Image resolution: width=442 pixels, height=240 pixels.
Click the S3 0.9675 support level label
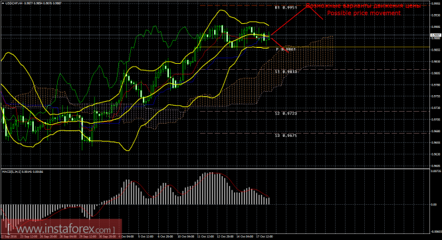click(286, 136)
